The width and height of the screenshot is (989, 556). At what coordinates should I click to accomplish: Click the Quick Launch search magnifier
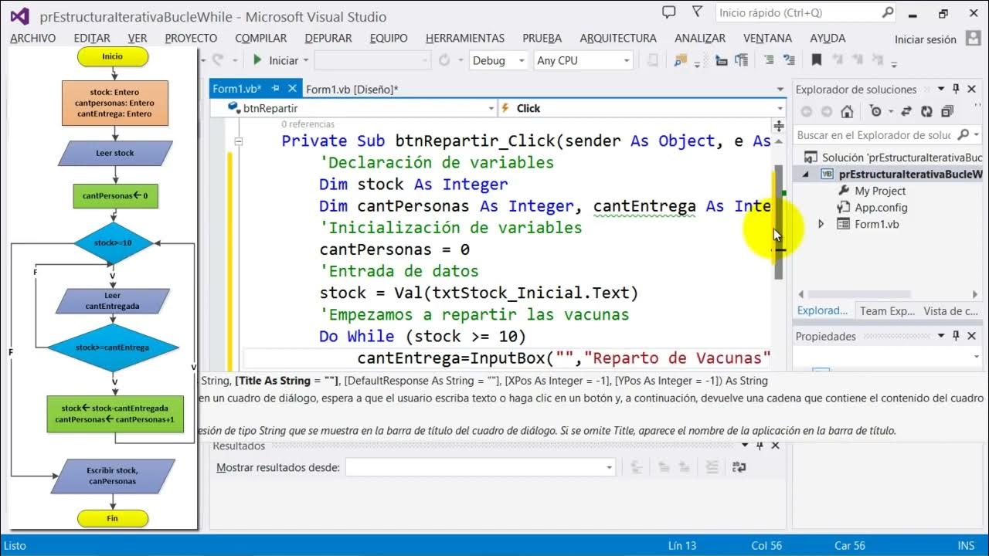[888, 12]
